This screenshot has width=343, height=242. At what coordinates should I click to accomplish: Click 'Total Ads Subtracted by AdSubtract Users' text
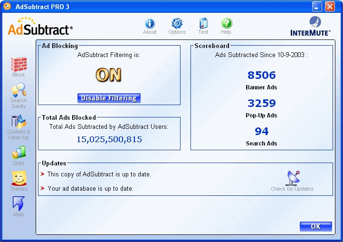pyautogui.click(x=108, y=126)
